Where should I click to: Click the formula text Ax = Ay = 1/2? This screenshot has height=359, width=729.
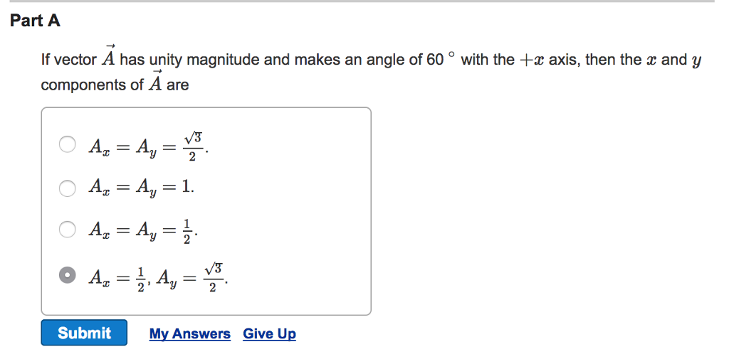coord(144,230)
